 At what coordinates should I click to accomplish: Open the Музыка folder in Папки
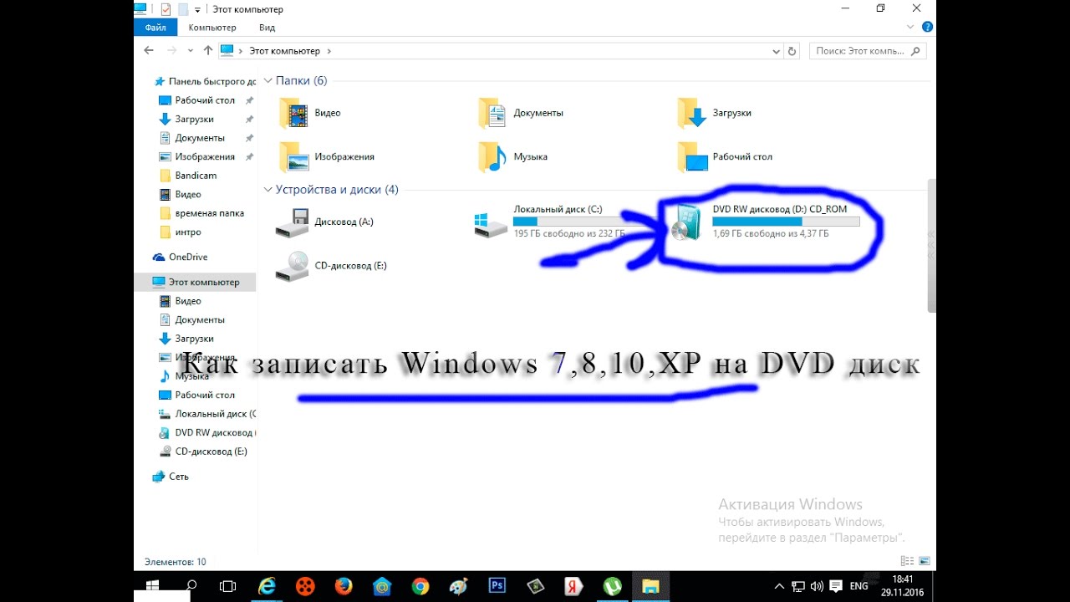point(513,156)
